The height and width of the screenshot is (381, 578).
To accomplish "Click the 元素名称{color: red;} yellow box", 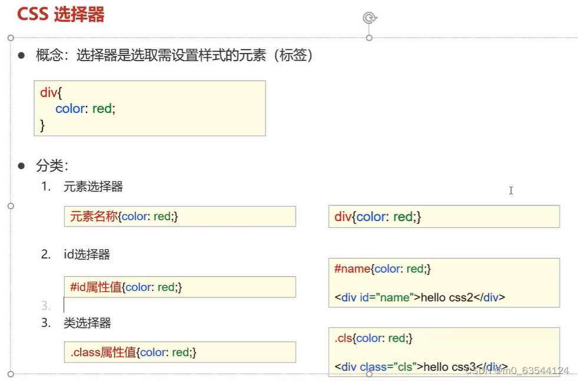I will [180, 216].
